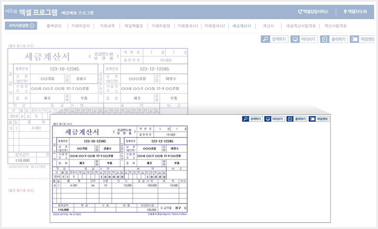Switch to the 거래처관리 tab
The width and height of the screenshot is (378, 229).
[81, 26]
